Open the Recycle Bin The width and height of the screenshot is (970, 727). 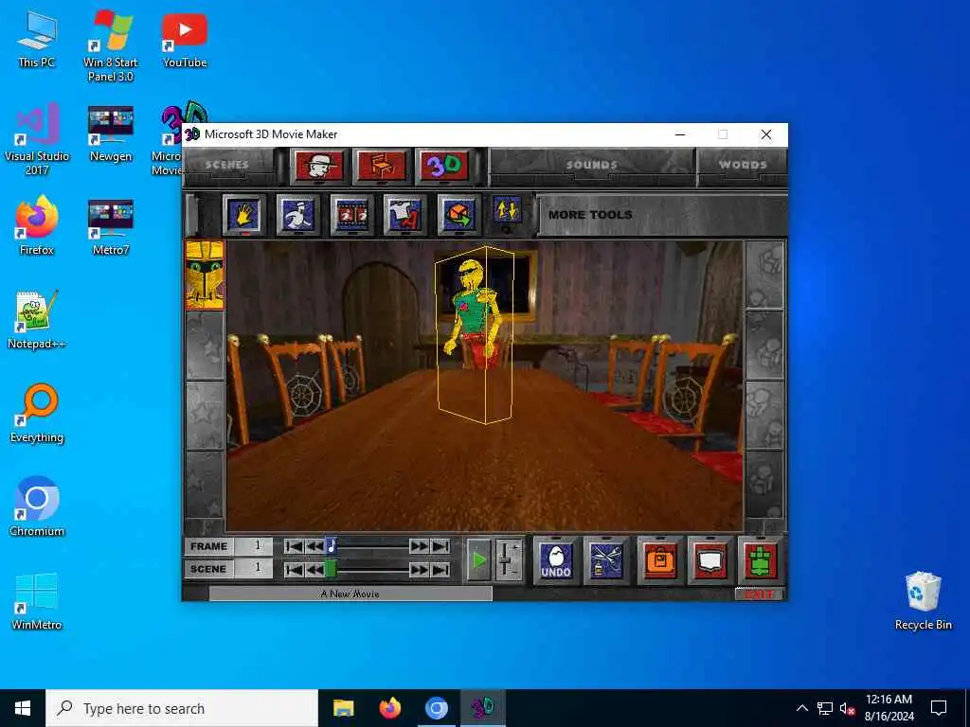coord(923,601)
